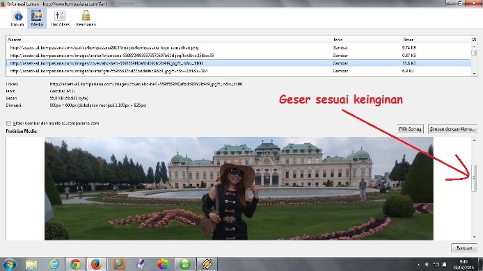
Task: Click the Pilih Semua button
Action: (411, 129)
